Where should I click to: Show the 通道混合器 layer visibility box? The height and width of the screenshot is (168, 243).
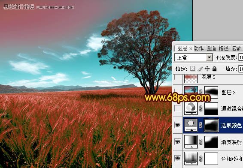178,108
